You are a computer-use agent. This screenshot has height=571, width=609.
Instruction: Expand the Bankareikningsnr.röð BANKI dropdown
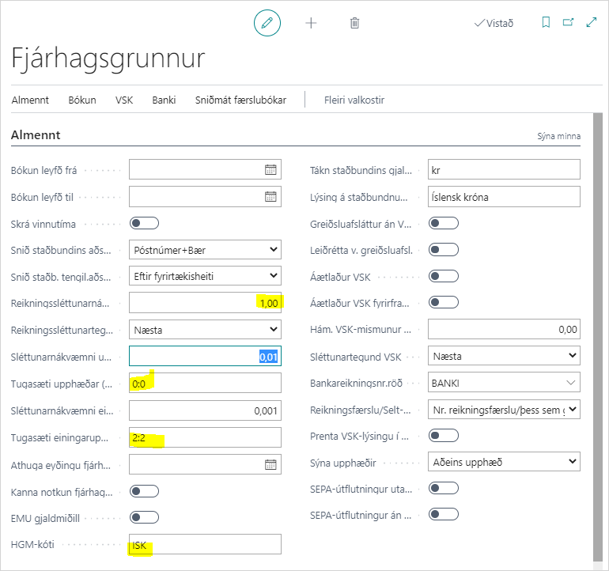pos(504,384)
